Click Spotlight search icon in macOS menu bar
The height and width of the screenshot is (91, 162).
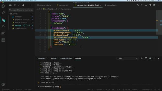tap(156, 1)
